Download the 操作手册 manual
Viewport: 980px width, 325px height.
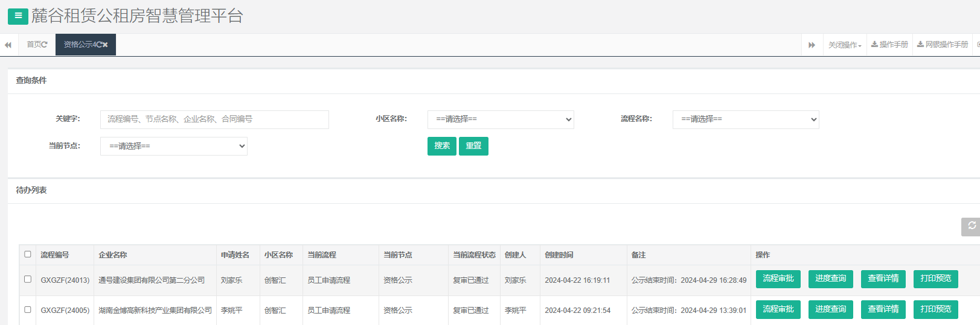pos(889,45)
